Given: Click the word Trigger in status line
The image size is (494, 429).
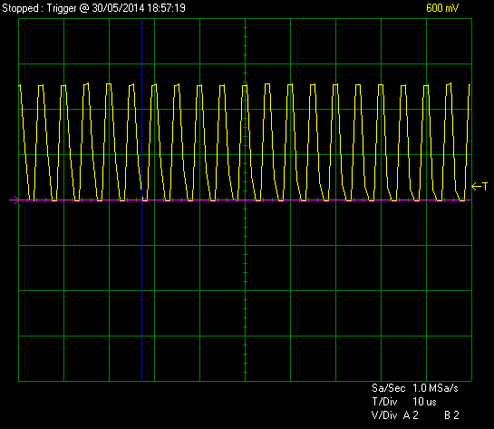Looking at the screenshot, I should tap(62, 8).
